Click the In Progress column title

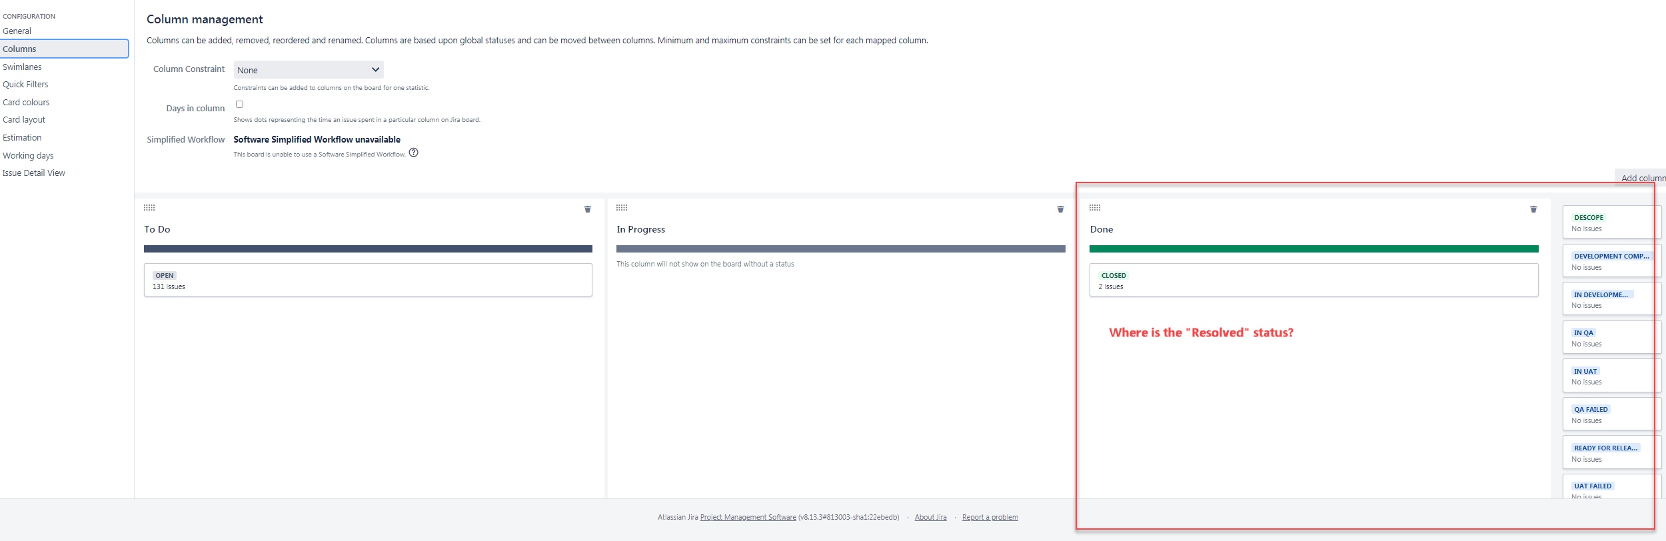click(x=641, y=229)
